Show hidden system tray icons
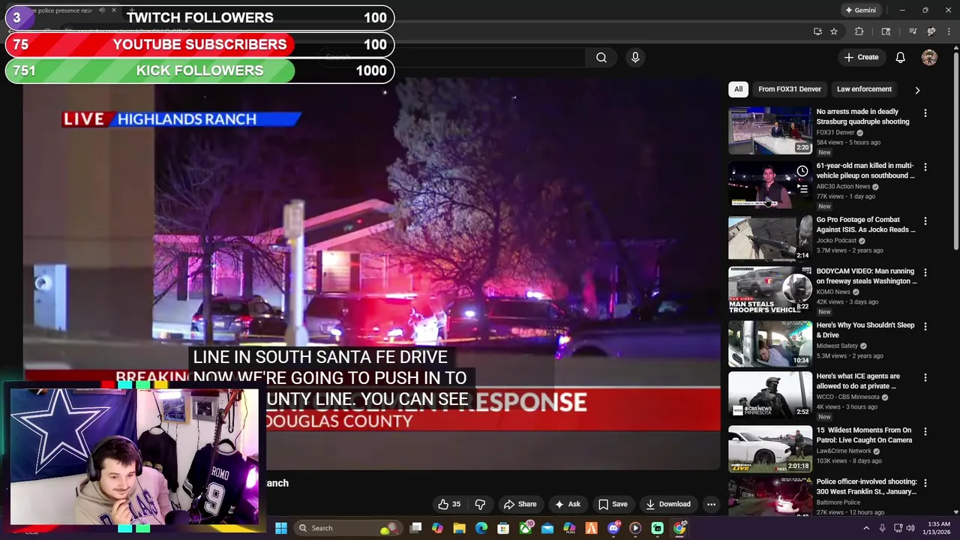Image resolution: width=960 pixels, height=540 pixels. pyautogui.click(x=866, y=528)
